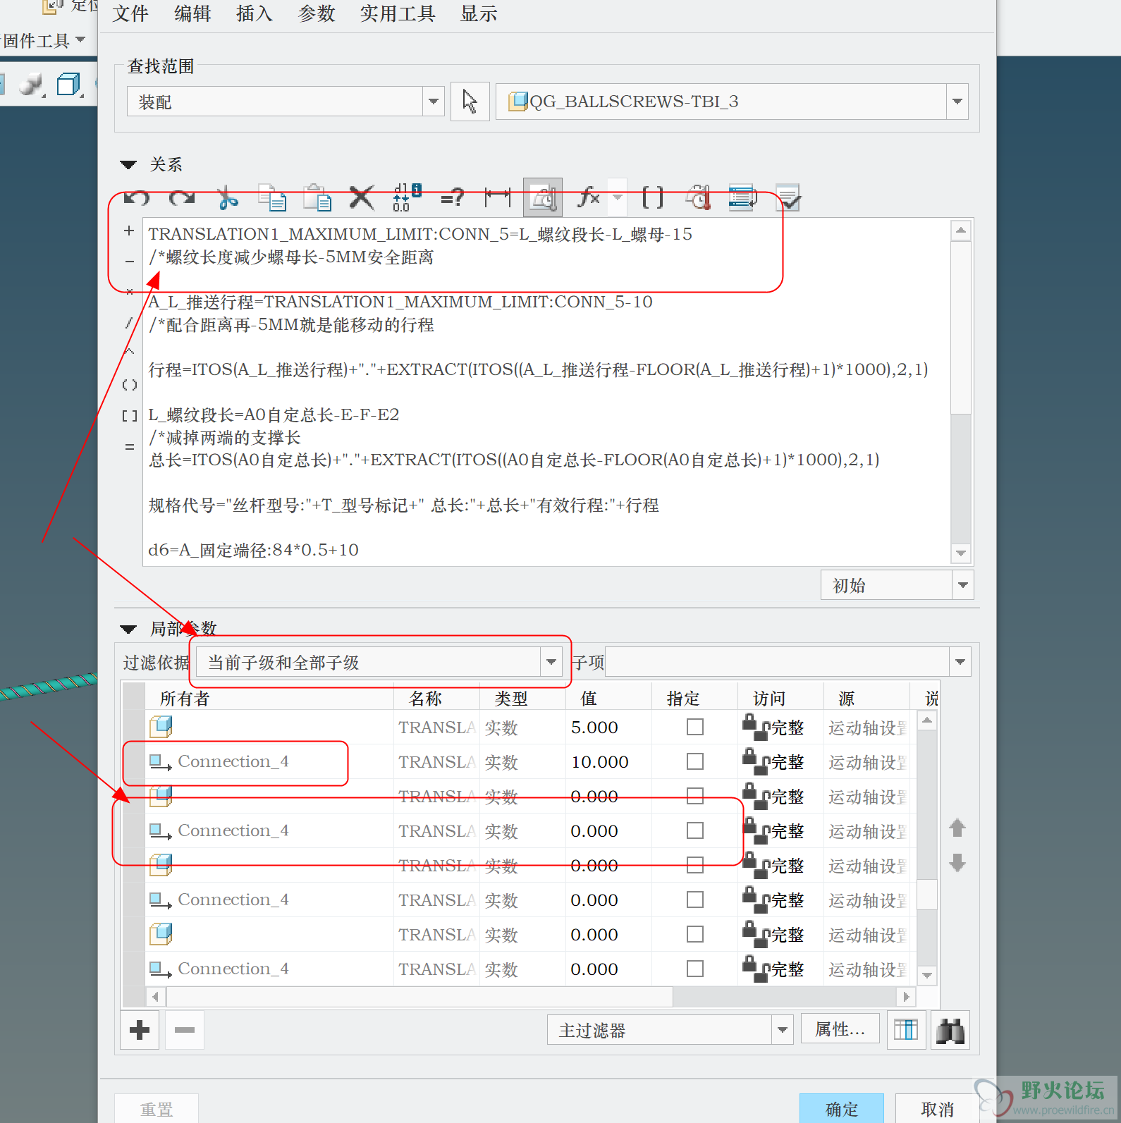1121x1123 pixels.
Task: Insert parameter name with brackets icon
Action: pyautogui.click(x=653, y=198)
